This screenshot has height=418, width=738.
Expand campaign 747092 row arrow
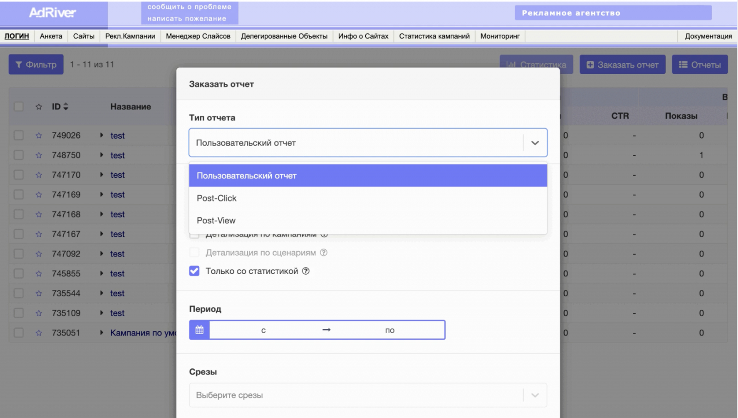(x=101, y=253)
